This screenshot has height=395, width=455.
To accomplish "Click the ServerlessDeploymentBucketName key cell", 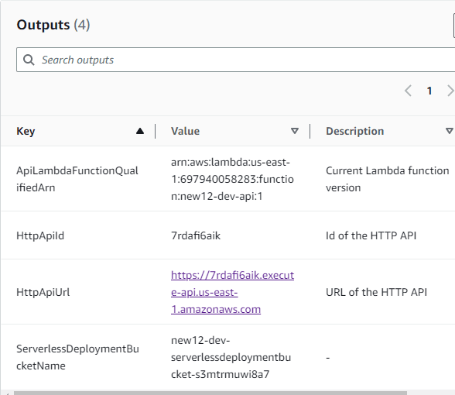I will 77,357.
